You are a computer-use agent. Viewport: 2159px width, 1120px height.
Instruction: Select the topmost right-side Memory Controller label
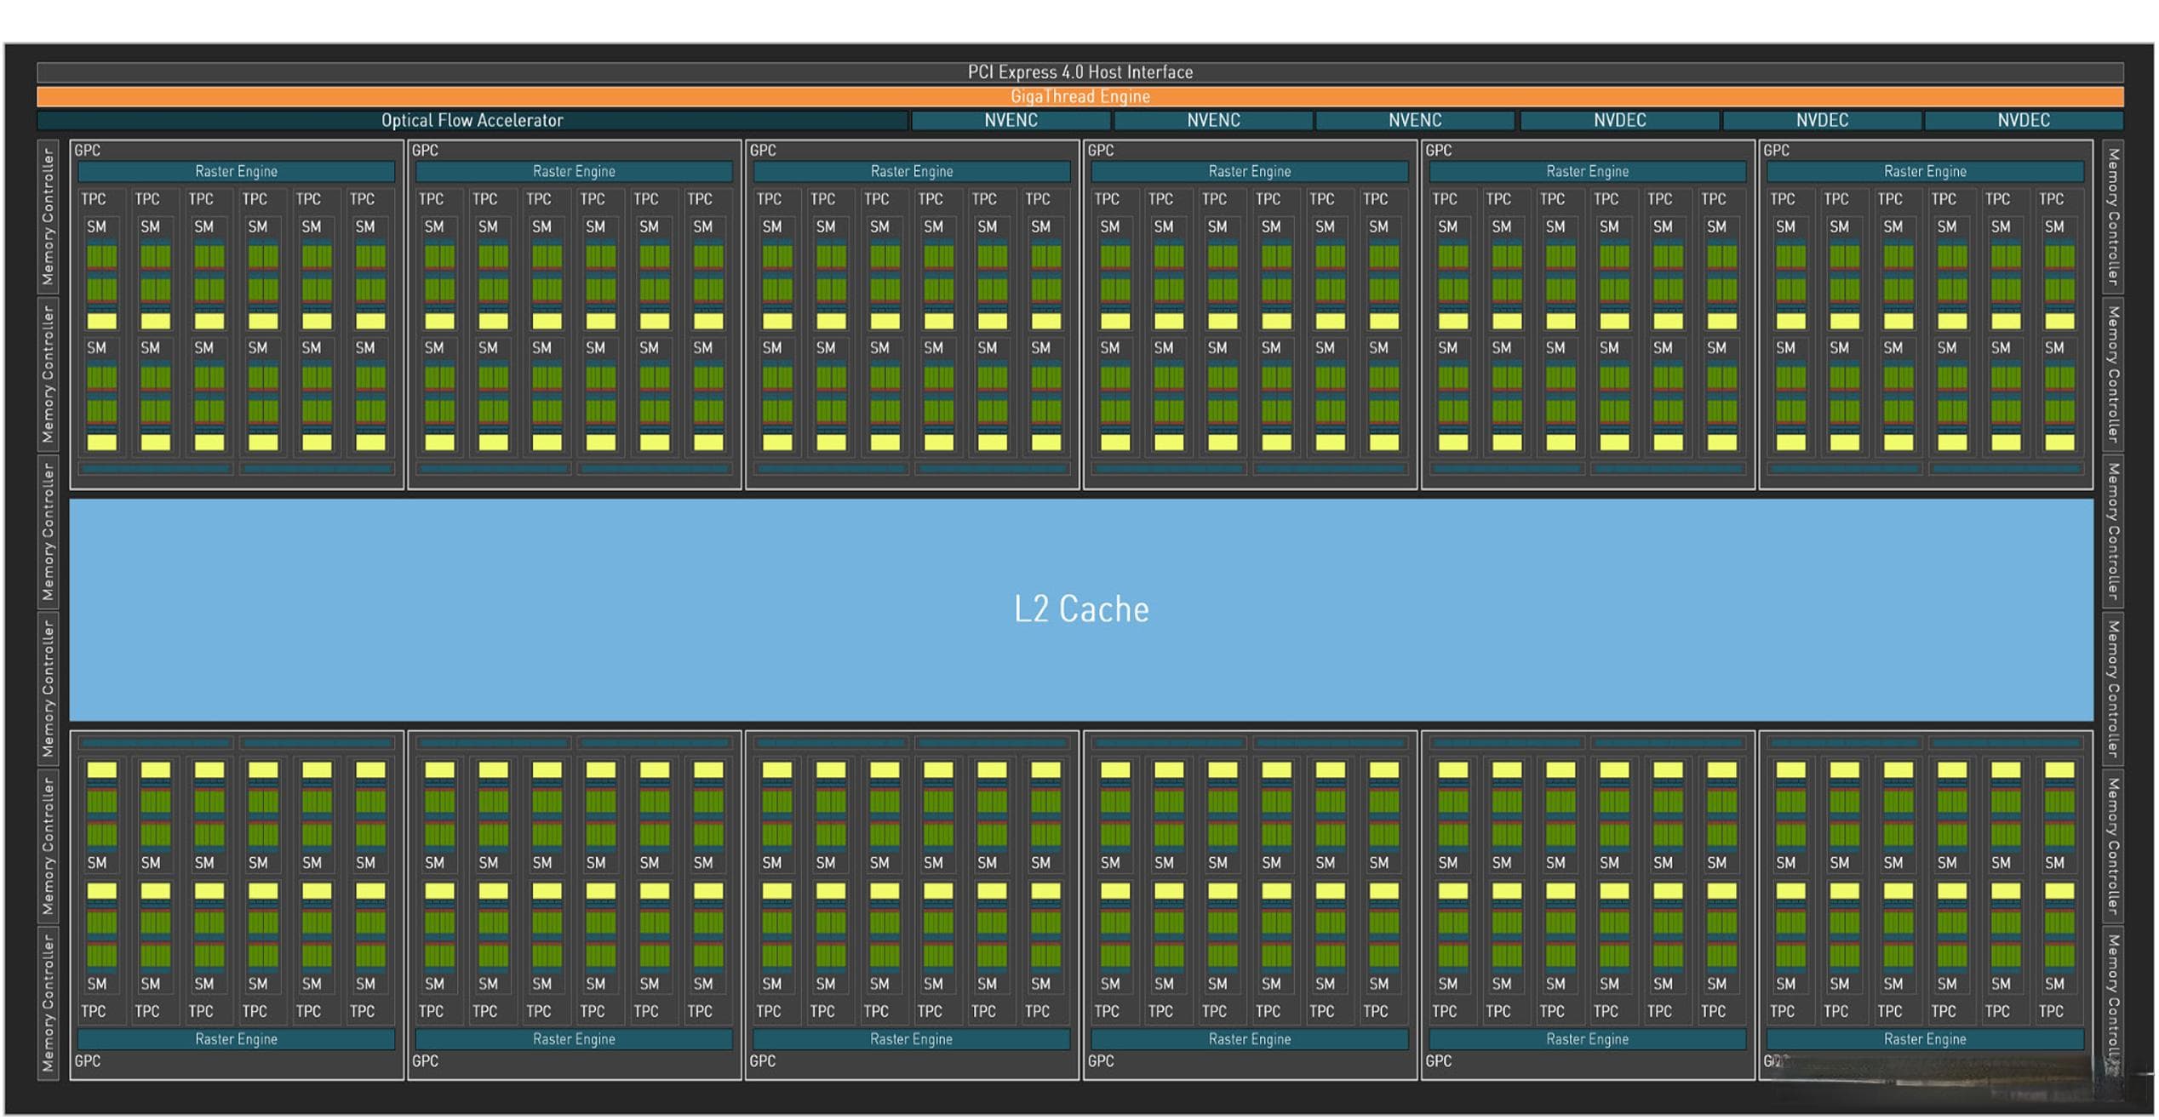pyautogui.click(x=2113, y=216)
